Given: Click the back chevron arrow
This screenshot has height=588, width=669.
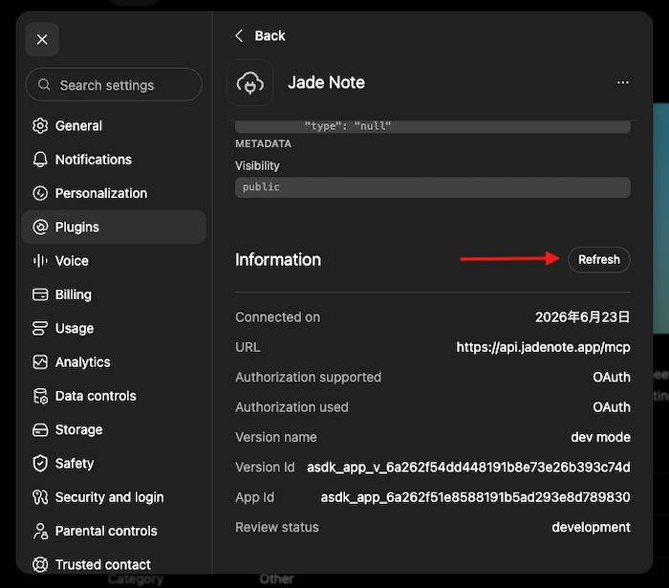Looking at the screenshot, I should coord(239,35).
